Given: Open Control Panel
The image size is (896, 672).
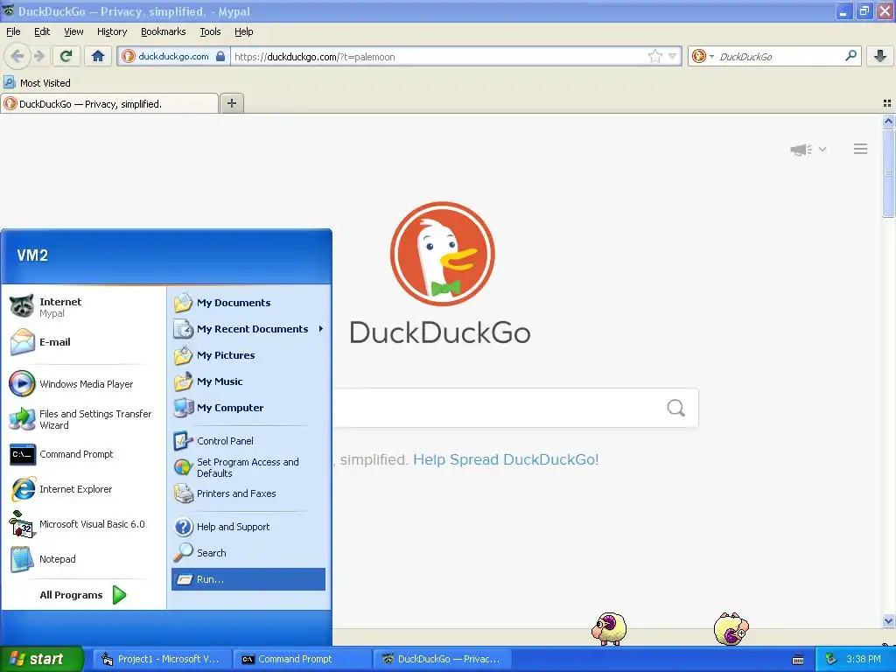Looking at the screenshot, I should tap(248, 441).
